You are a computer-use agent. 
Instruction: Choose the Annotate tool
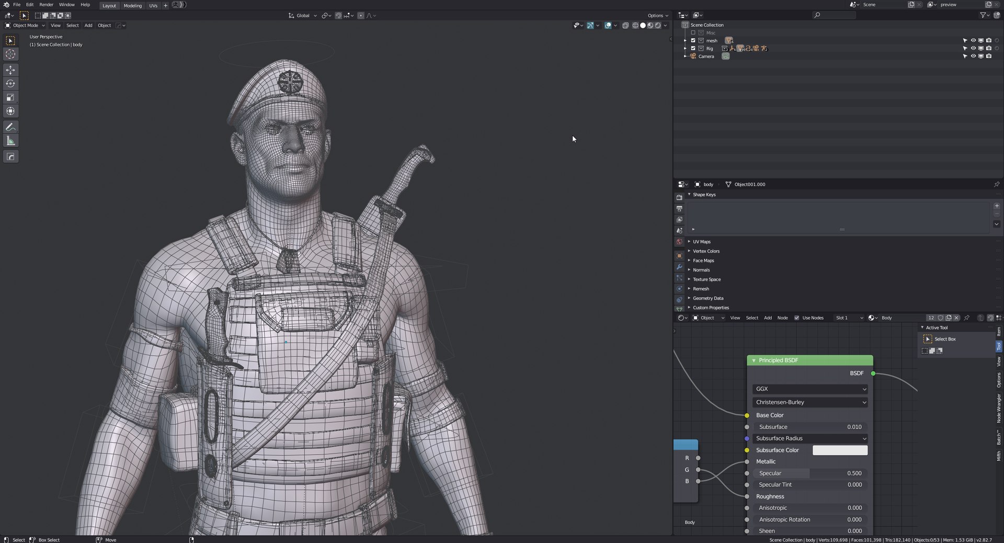tap(10, 127)
